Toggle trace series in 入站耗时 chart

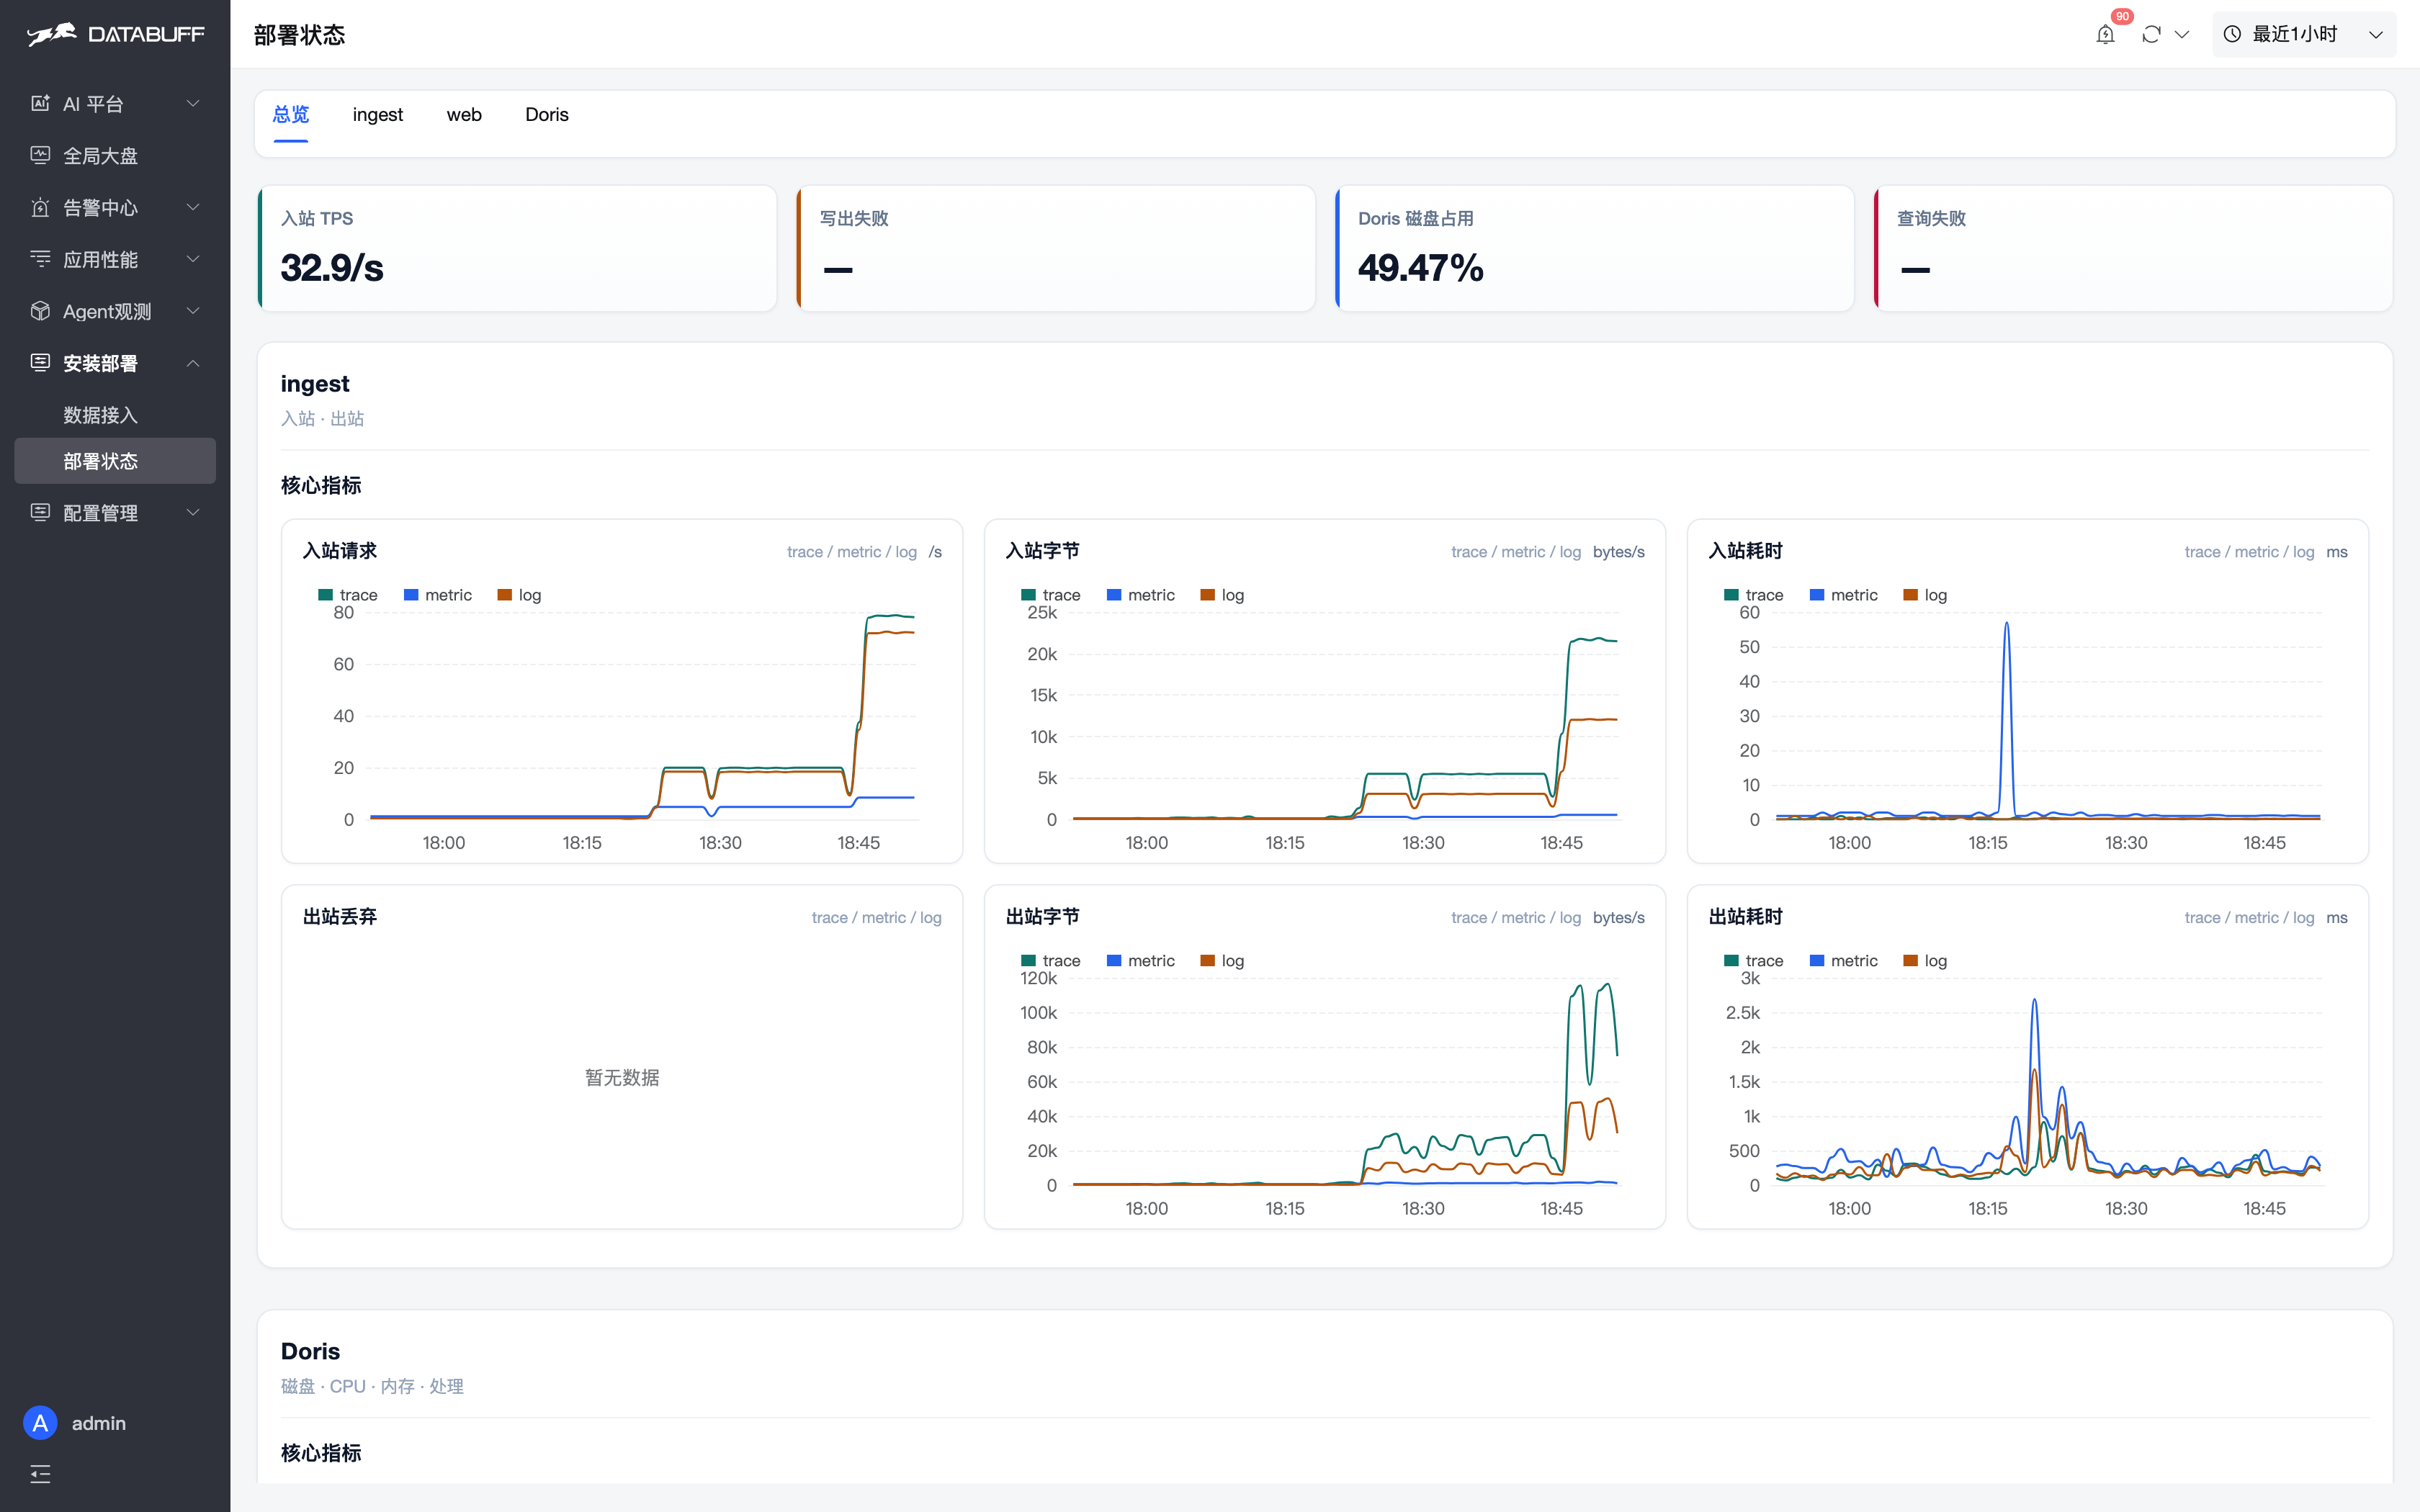coord(1754,595)
